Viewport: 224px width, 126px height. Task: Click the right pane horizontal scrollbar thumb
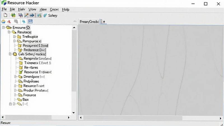tap(133, 118)
